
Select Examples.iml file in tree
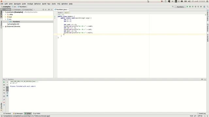click(13, 24)
